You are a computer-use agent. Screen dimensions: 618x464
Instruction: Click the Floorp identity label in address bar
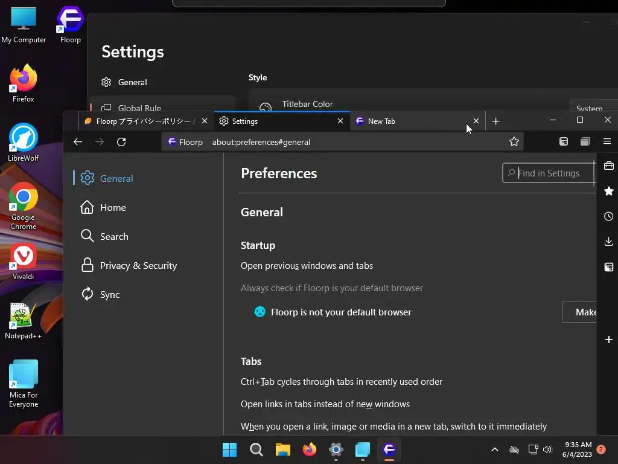tap(185, 142)
